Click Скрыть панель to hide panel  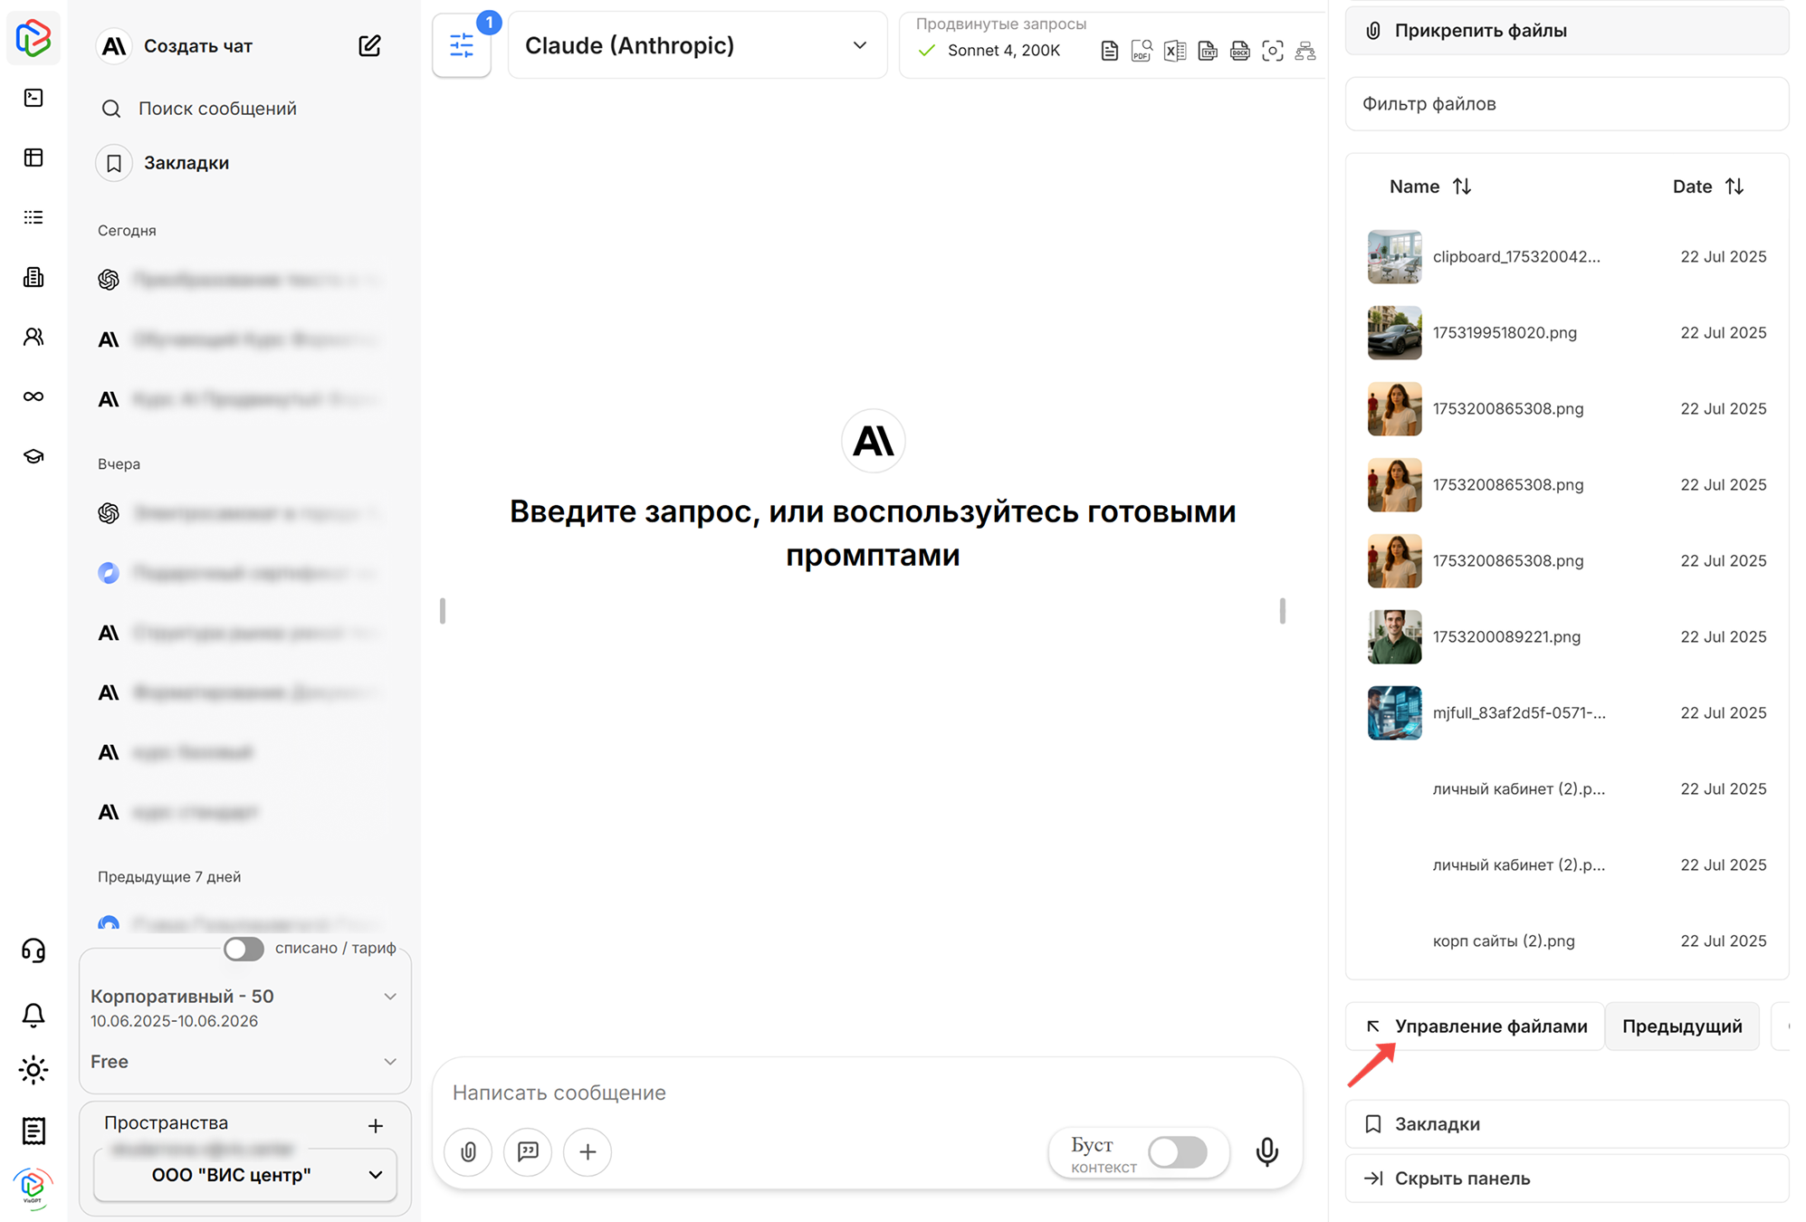tap(1566, 1179)
